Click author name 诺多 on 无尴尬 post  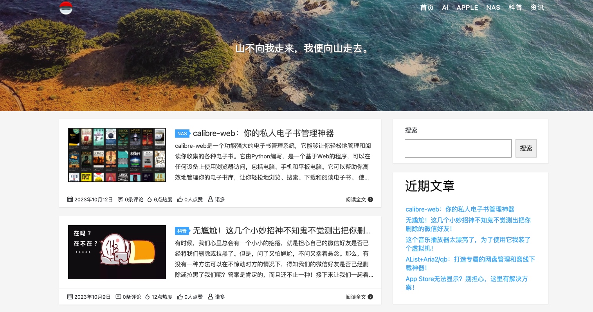click(x=220, y=297)
